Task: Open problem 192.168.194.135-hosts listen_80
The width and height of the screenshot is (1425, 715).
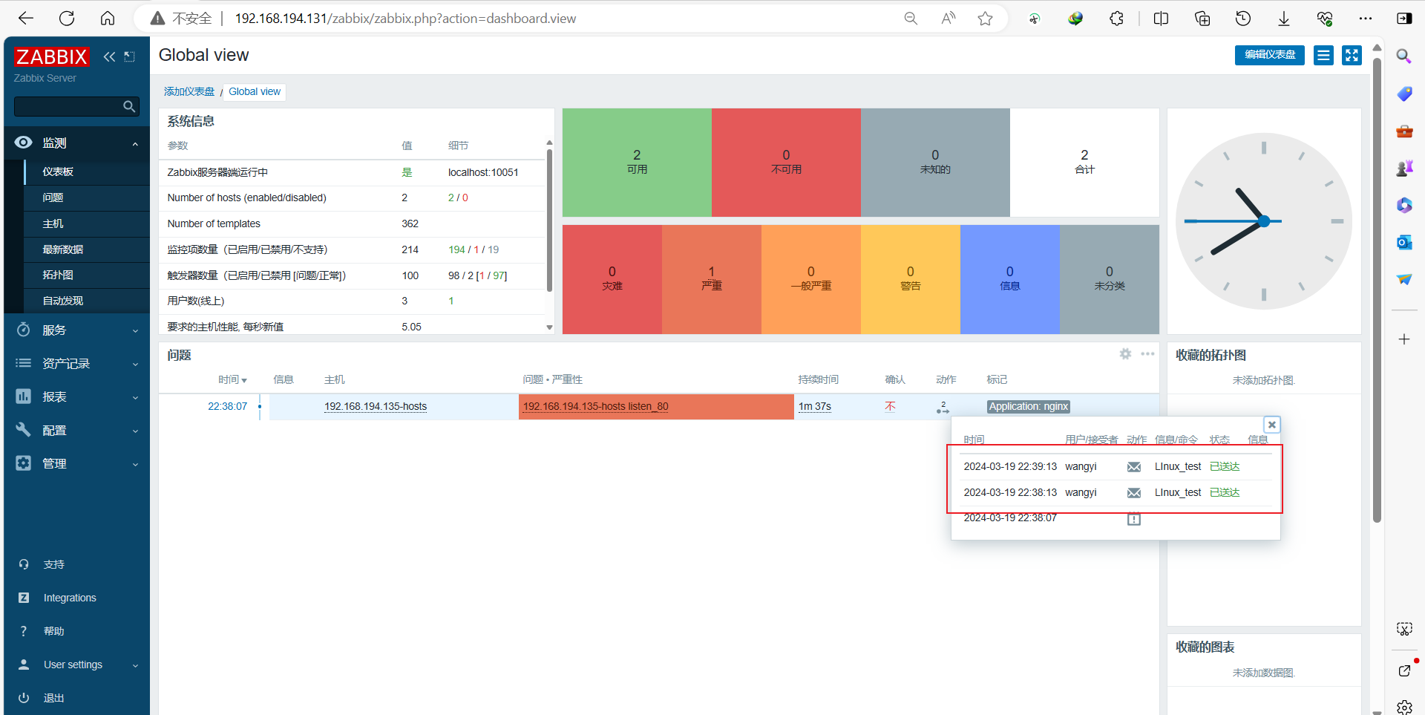Action: coord(595,407)
